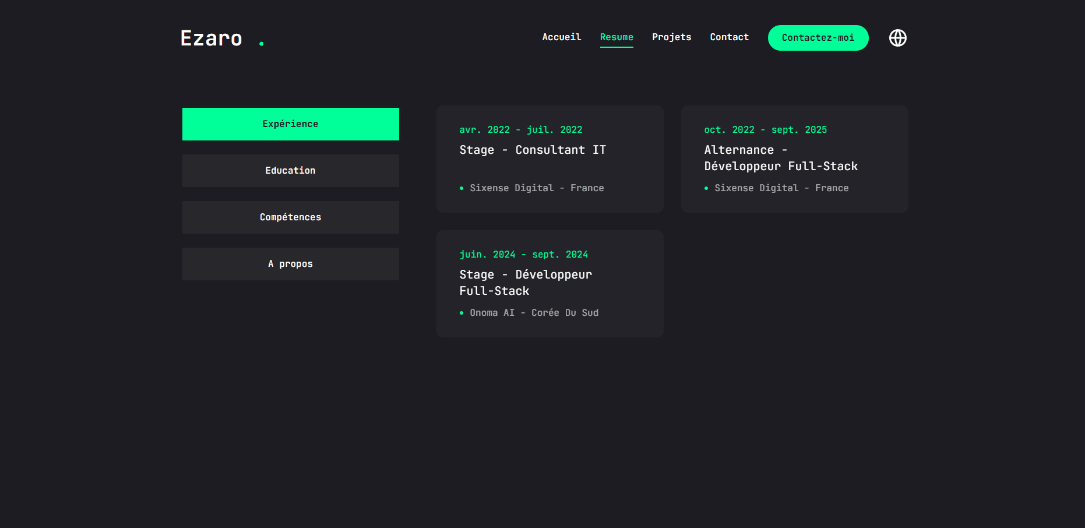Click the avr. 2022 - juil. 2022 date
This screenshot has width=1085, height=528.
click(520, 130)
